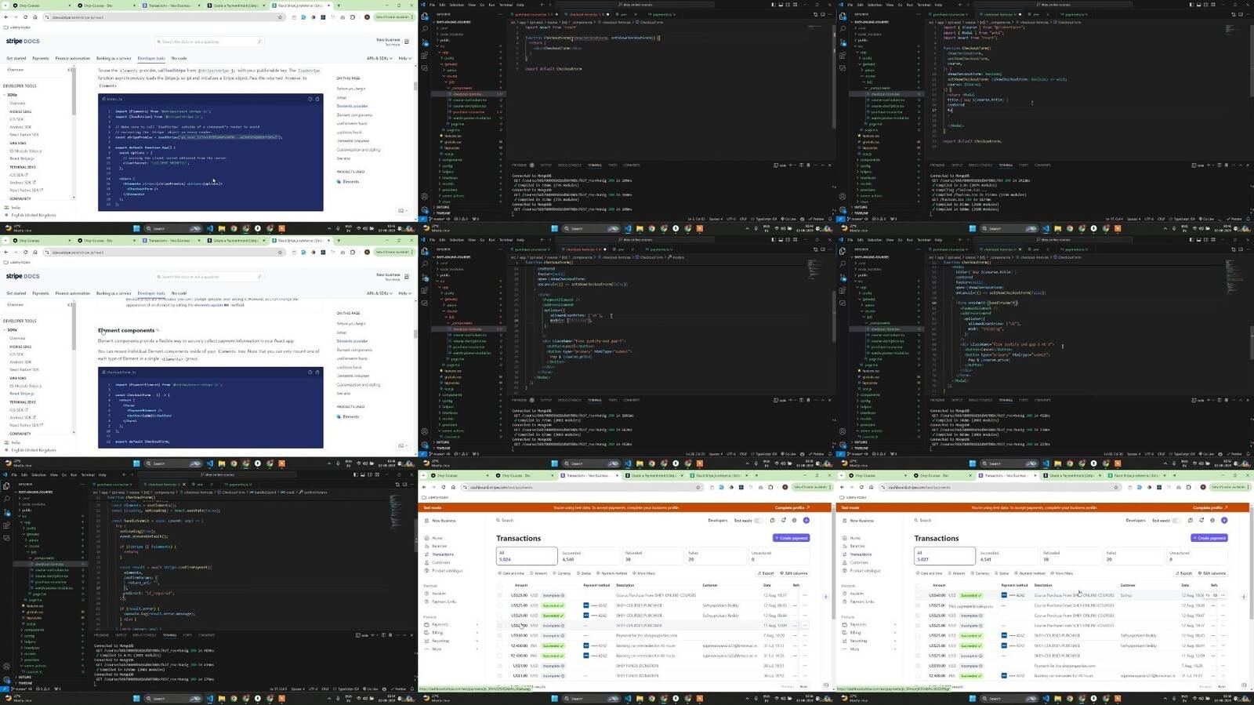Bookmark star in Stripe Docs window showing index.js
Screen dimensions: 1254x705
[280, 17]
